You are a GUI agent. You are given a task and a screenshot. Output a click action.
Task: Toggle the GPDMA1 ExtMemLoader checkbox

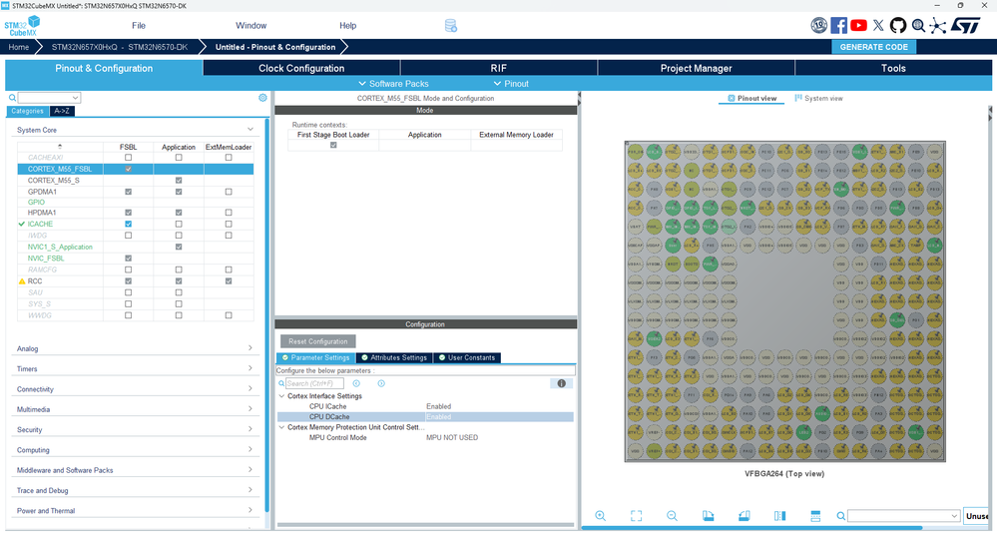tap(229, 192)
